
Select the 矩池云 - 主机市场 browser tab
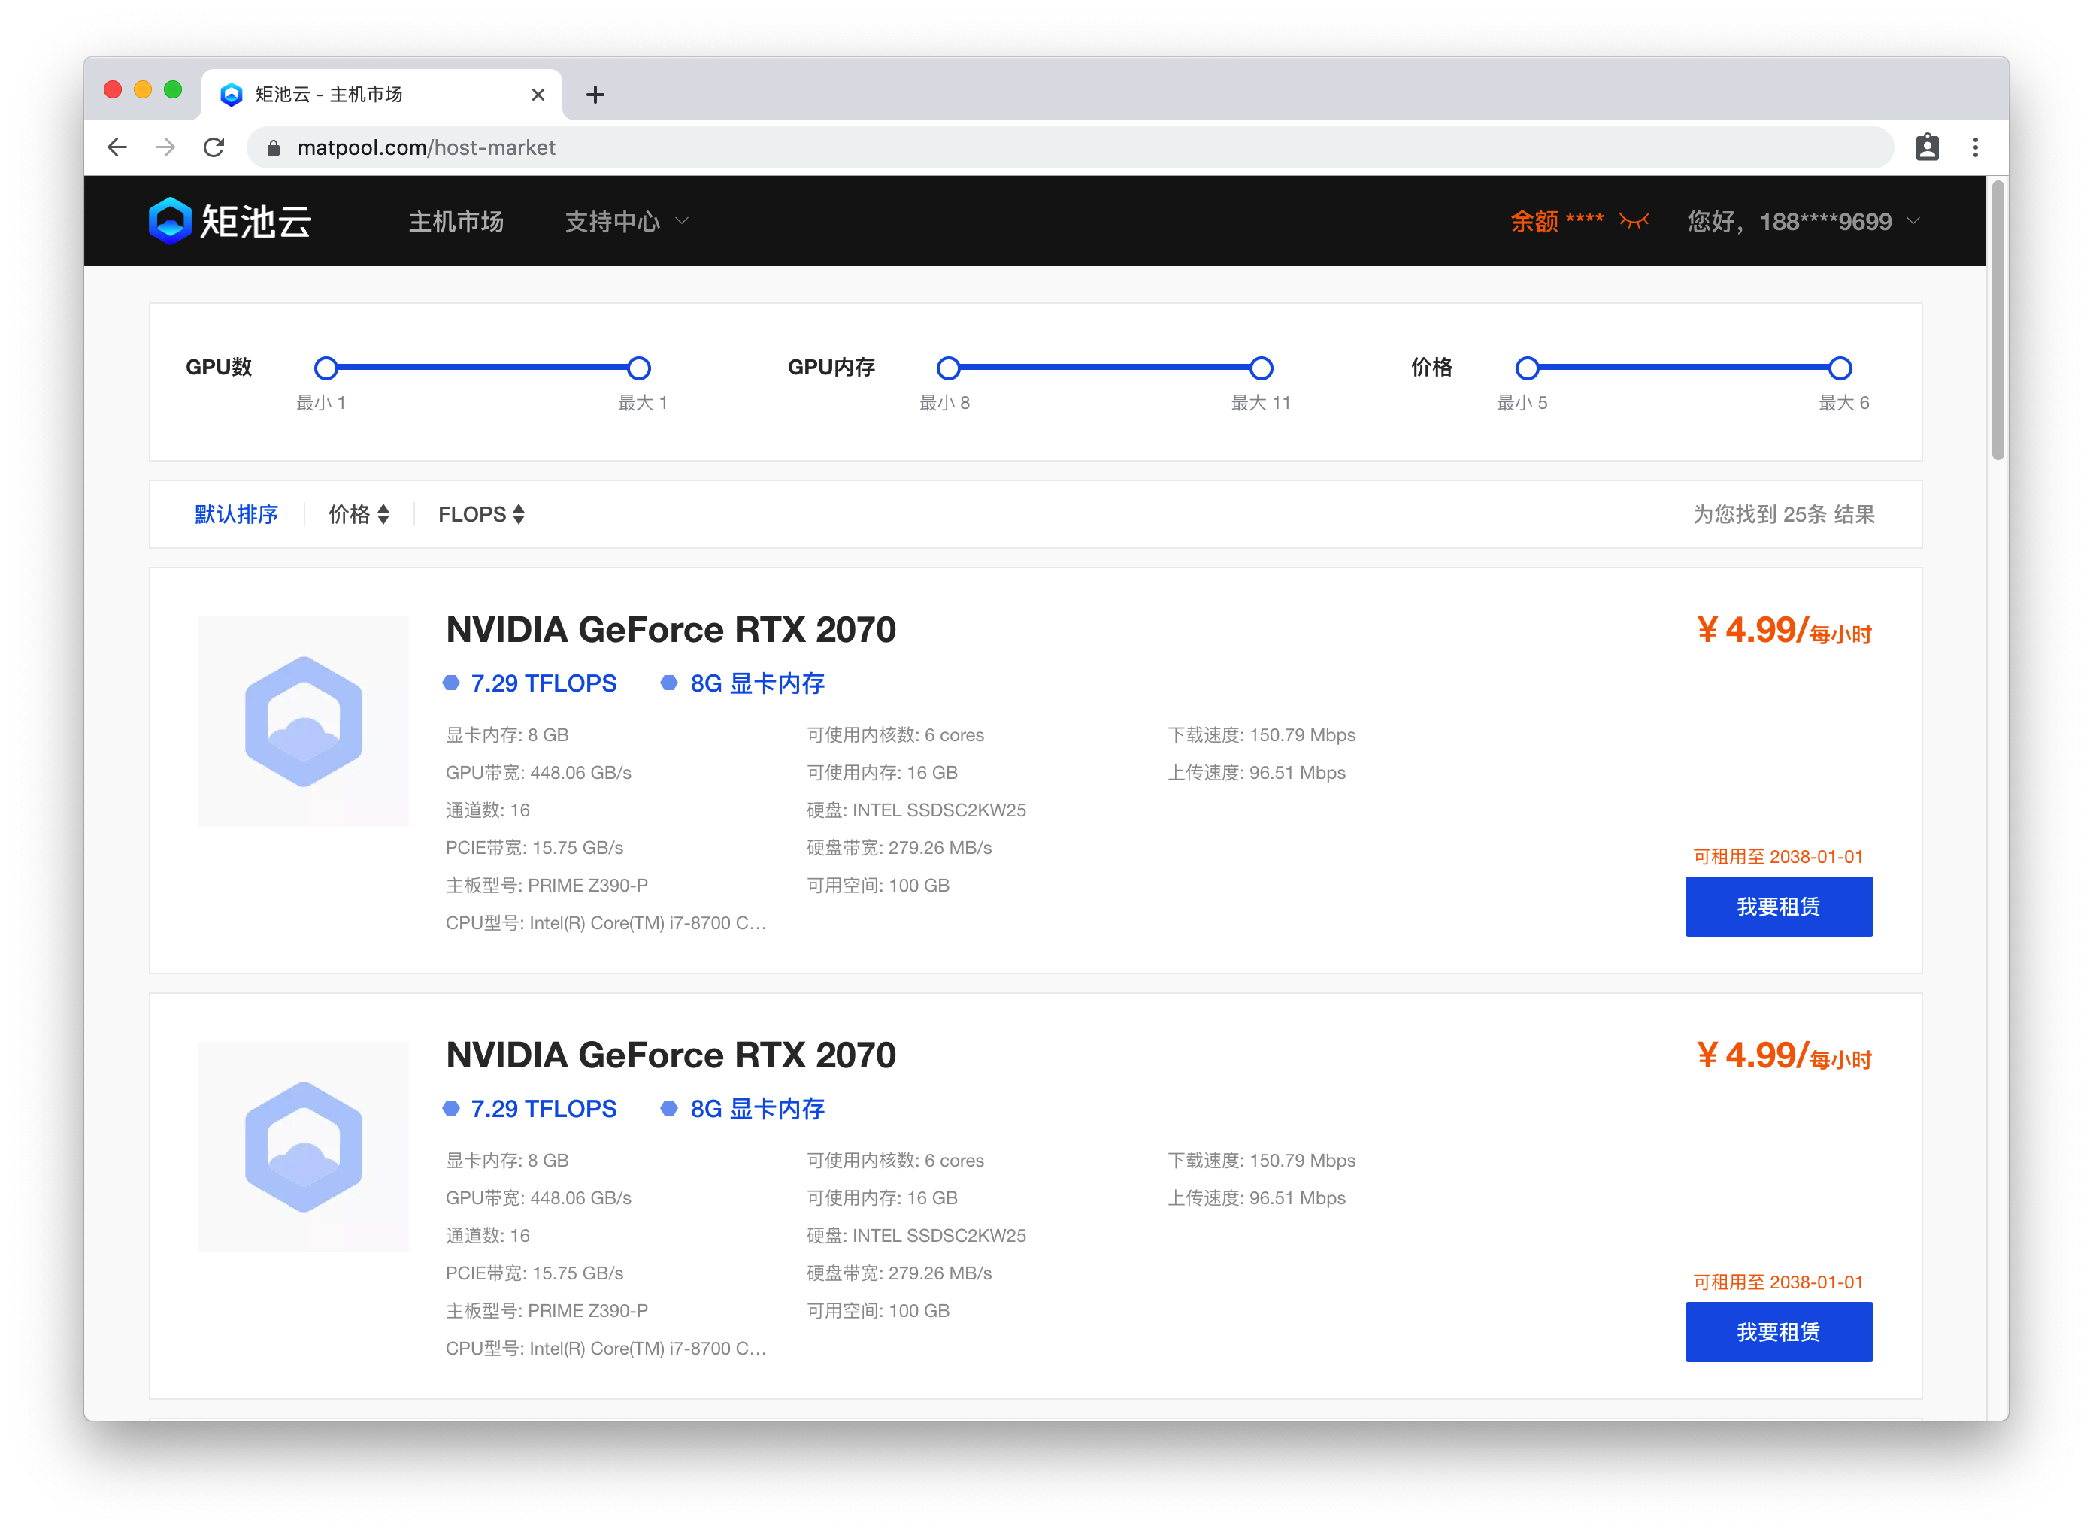pos(381,95)
